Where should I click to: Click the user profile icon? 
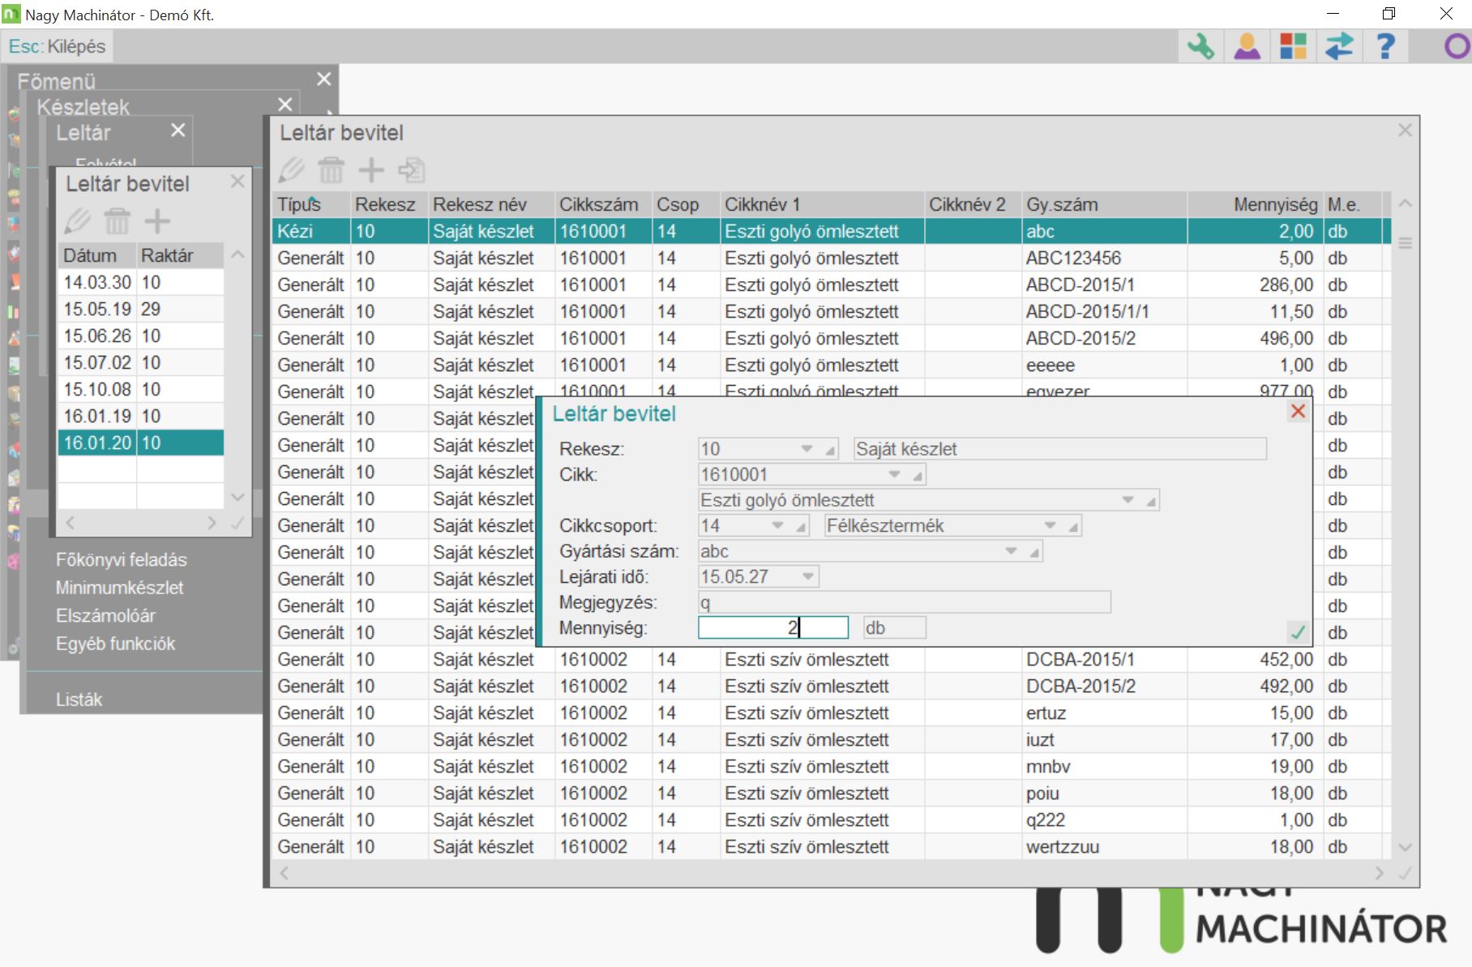[1247, 46]
